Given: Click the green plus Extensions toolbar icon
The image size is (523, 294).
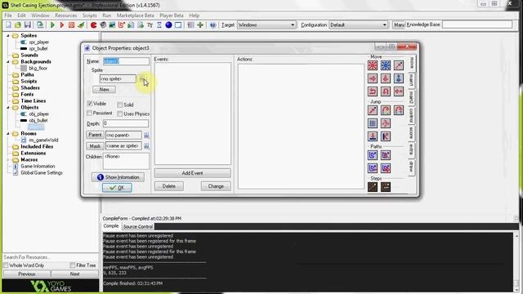Looking at the screenshot, I should [200, 25].
